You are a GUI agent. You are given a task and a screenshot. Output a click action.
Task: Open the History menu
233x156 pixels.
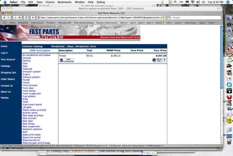[x=50, y=2]
